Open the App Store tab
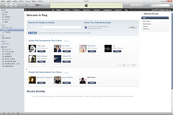Screen dimensions: 173x115 [x=86, y=10]
